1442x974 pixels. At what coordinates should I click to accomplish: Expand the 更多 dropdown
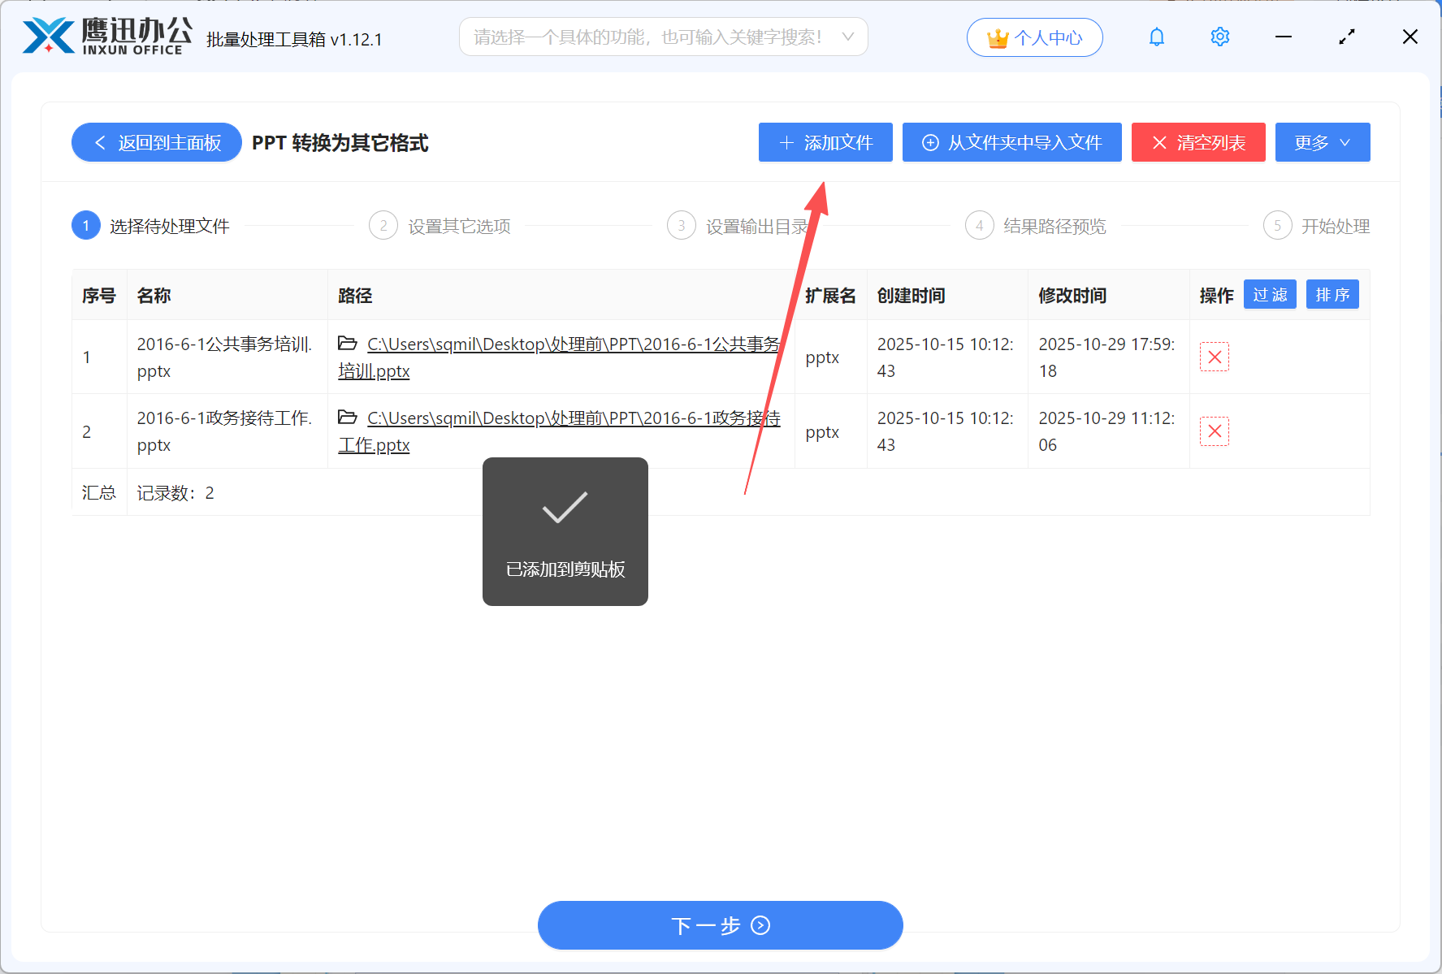pos(1322,142)
